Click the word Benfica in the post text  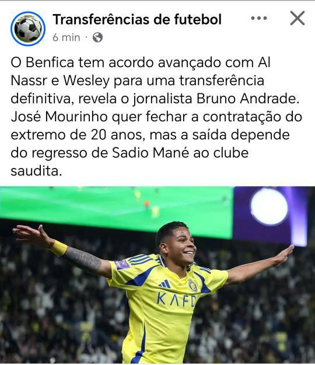click(50, 62)
